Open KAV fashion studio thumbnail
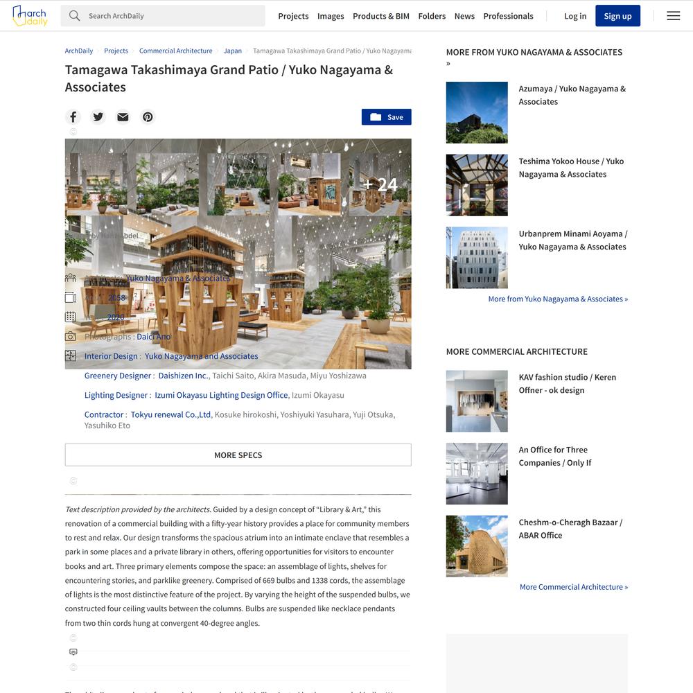This screenshot has width=693, height=693. (x=477, y=401)
